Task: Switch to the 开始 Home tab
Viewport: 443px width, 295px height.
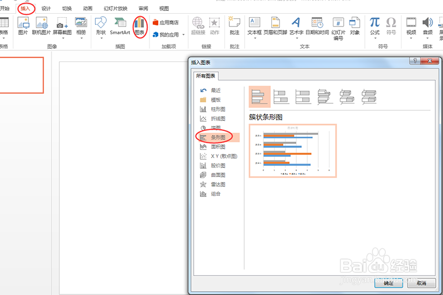Action: pyautogui.click(x=4, y=8)
